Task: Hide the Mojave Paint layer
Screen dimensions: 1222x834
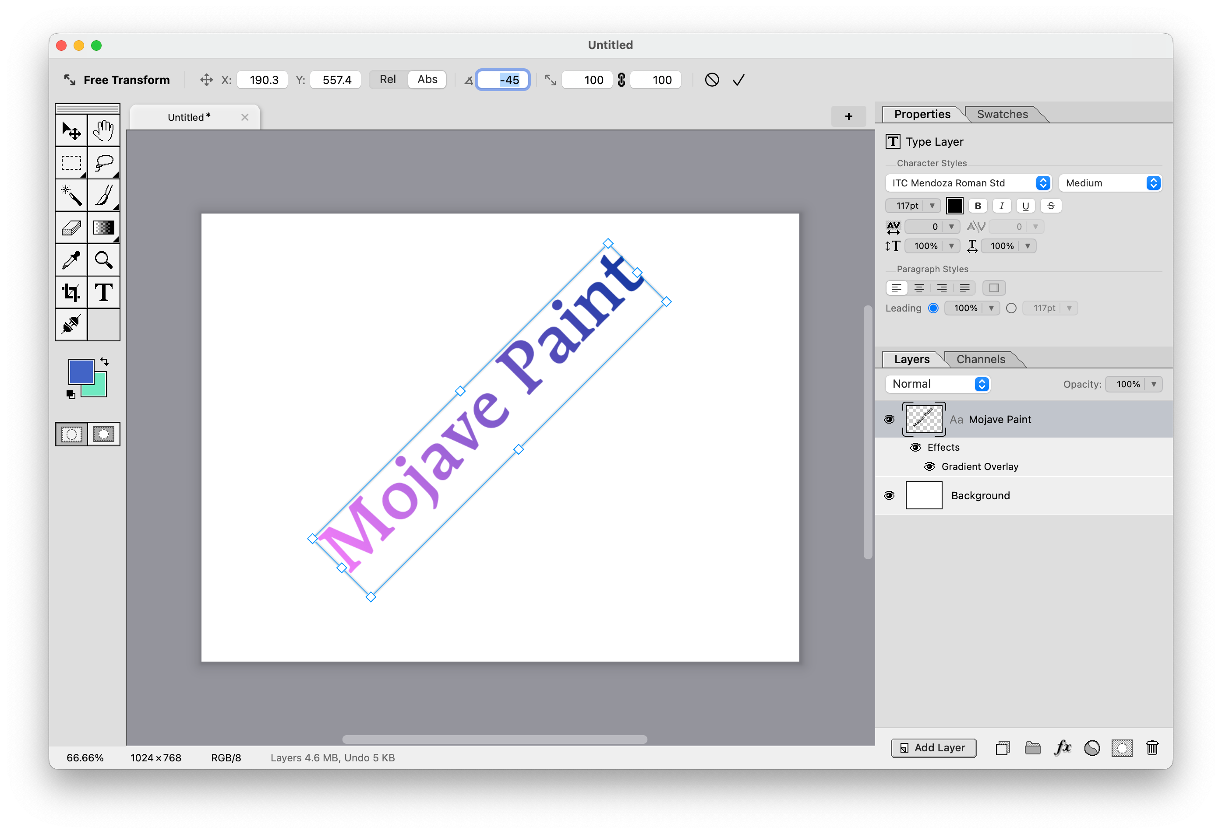Action: tap(889, 419)
